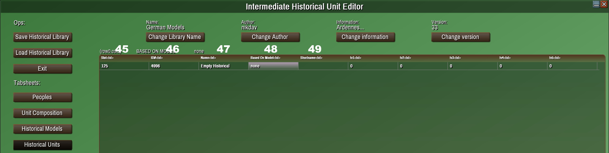Select the tv1 cell value
The width and height of the screenshot is (609, 153).
(x=373, y=66)
